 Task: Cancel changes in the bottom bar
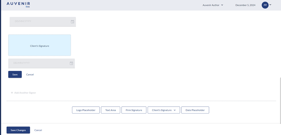coord(38,130)
